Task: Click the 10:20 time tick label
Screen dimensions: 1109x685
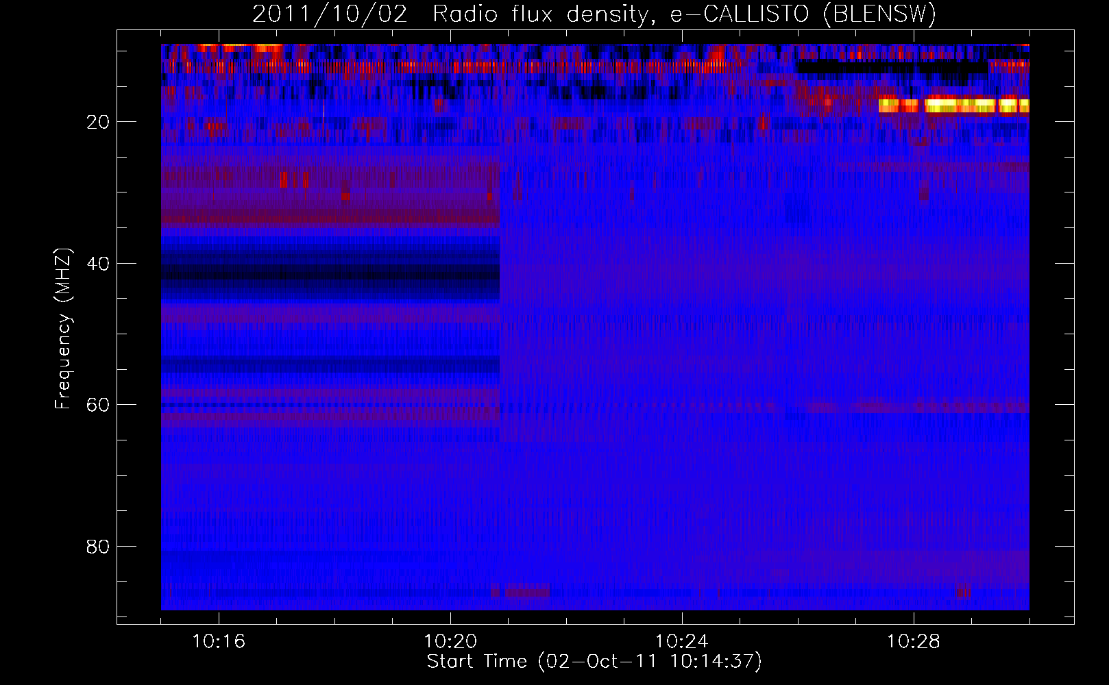Action: tap(450, 642)
